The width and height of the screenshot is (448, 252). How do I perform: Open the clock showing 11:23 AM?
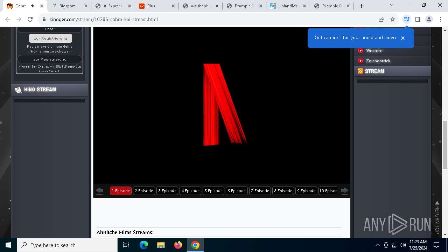[x=418, y=245]
